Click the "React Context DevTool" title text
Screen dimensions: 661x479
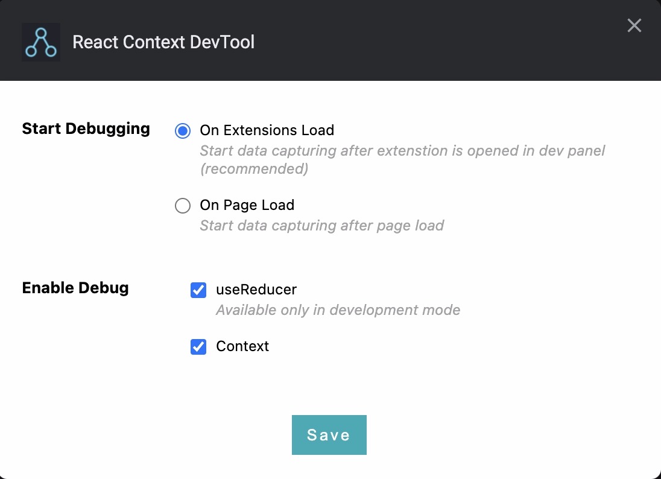(163, 42)
